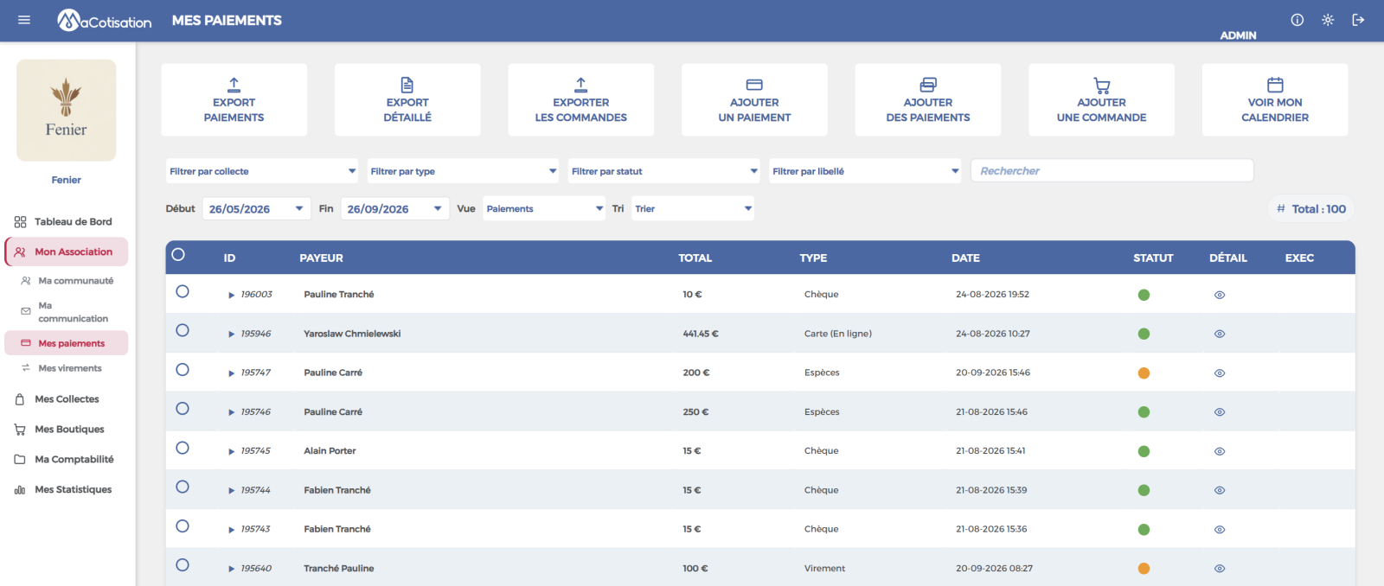Screen dimensions: 1384x586
Task: Click the Mes virements transfer arrows icon
Action: tap(26, 368)
